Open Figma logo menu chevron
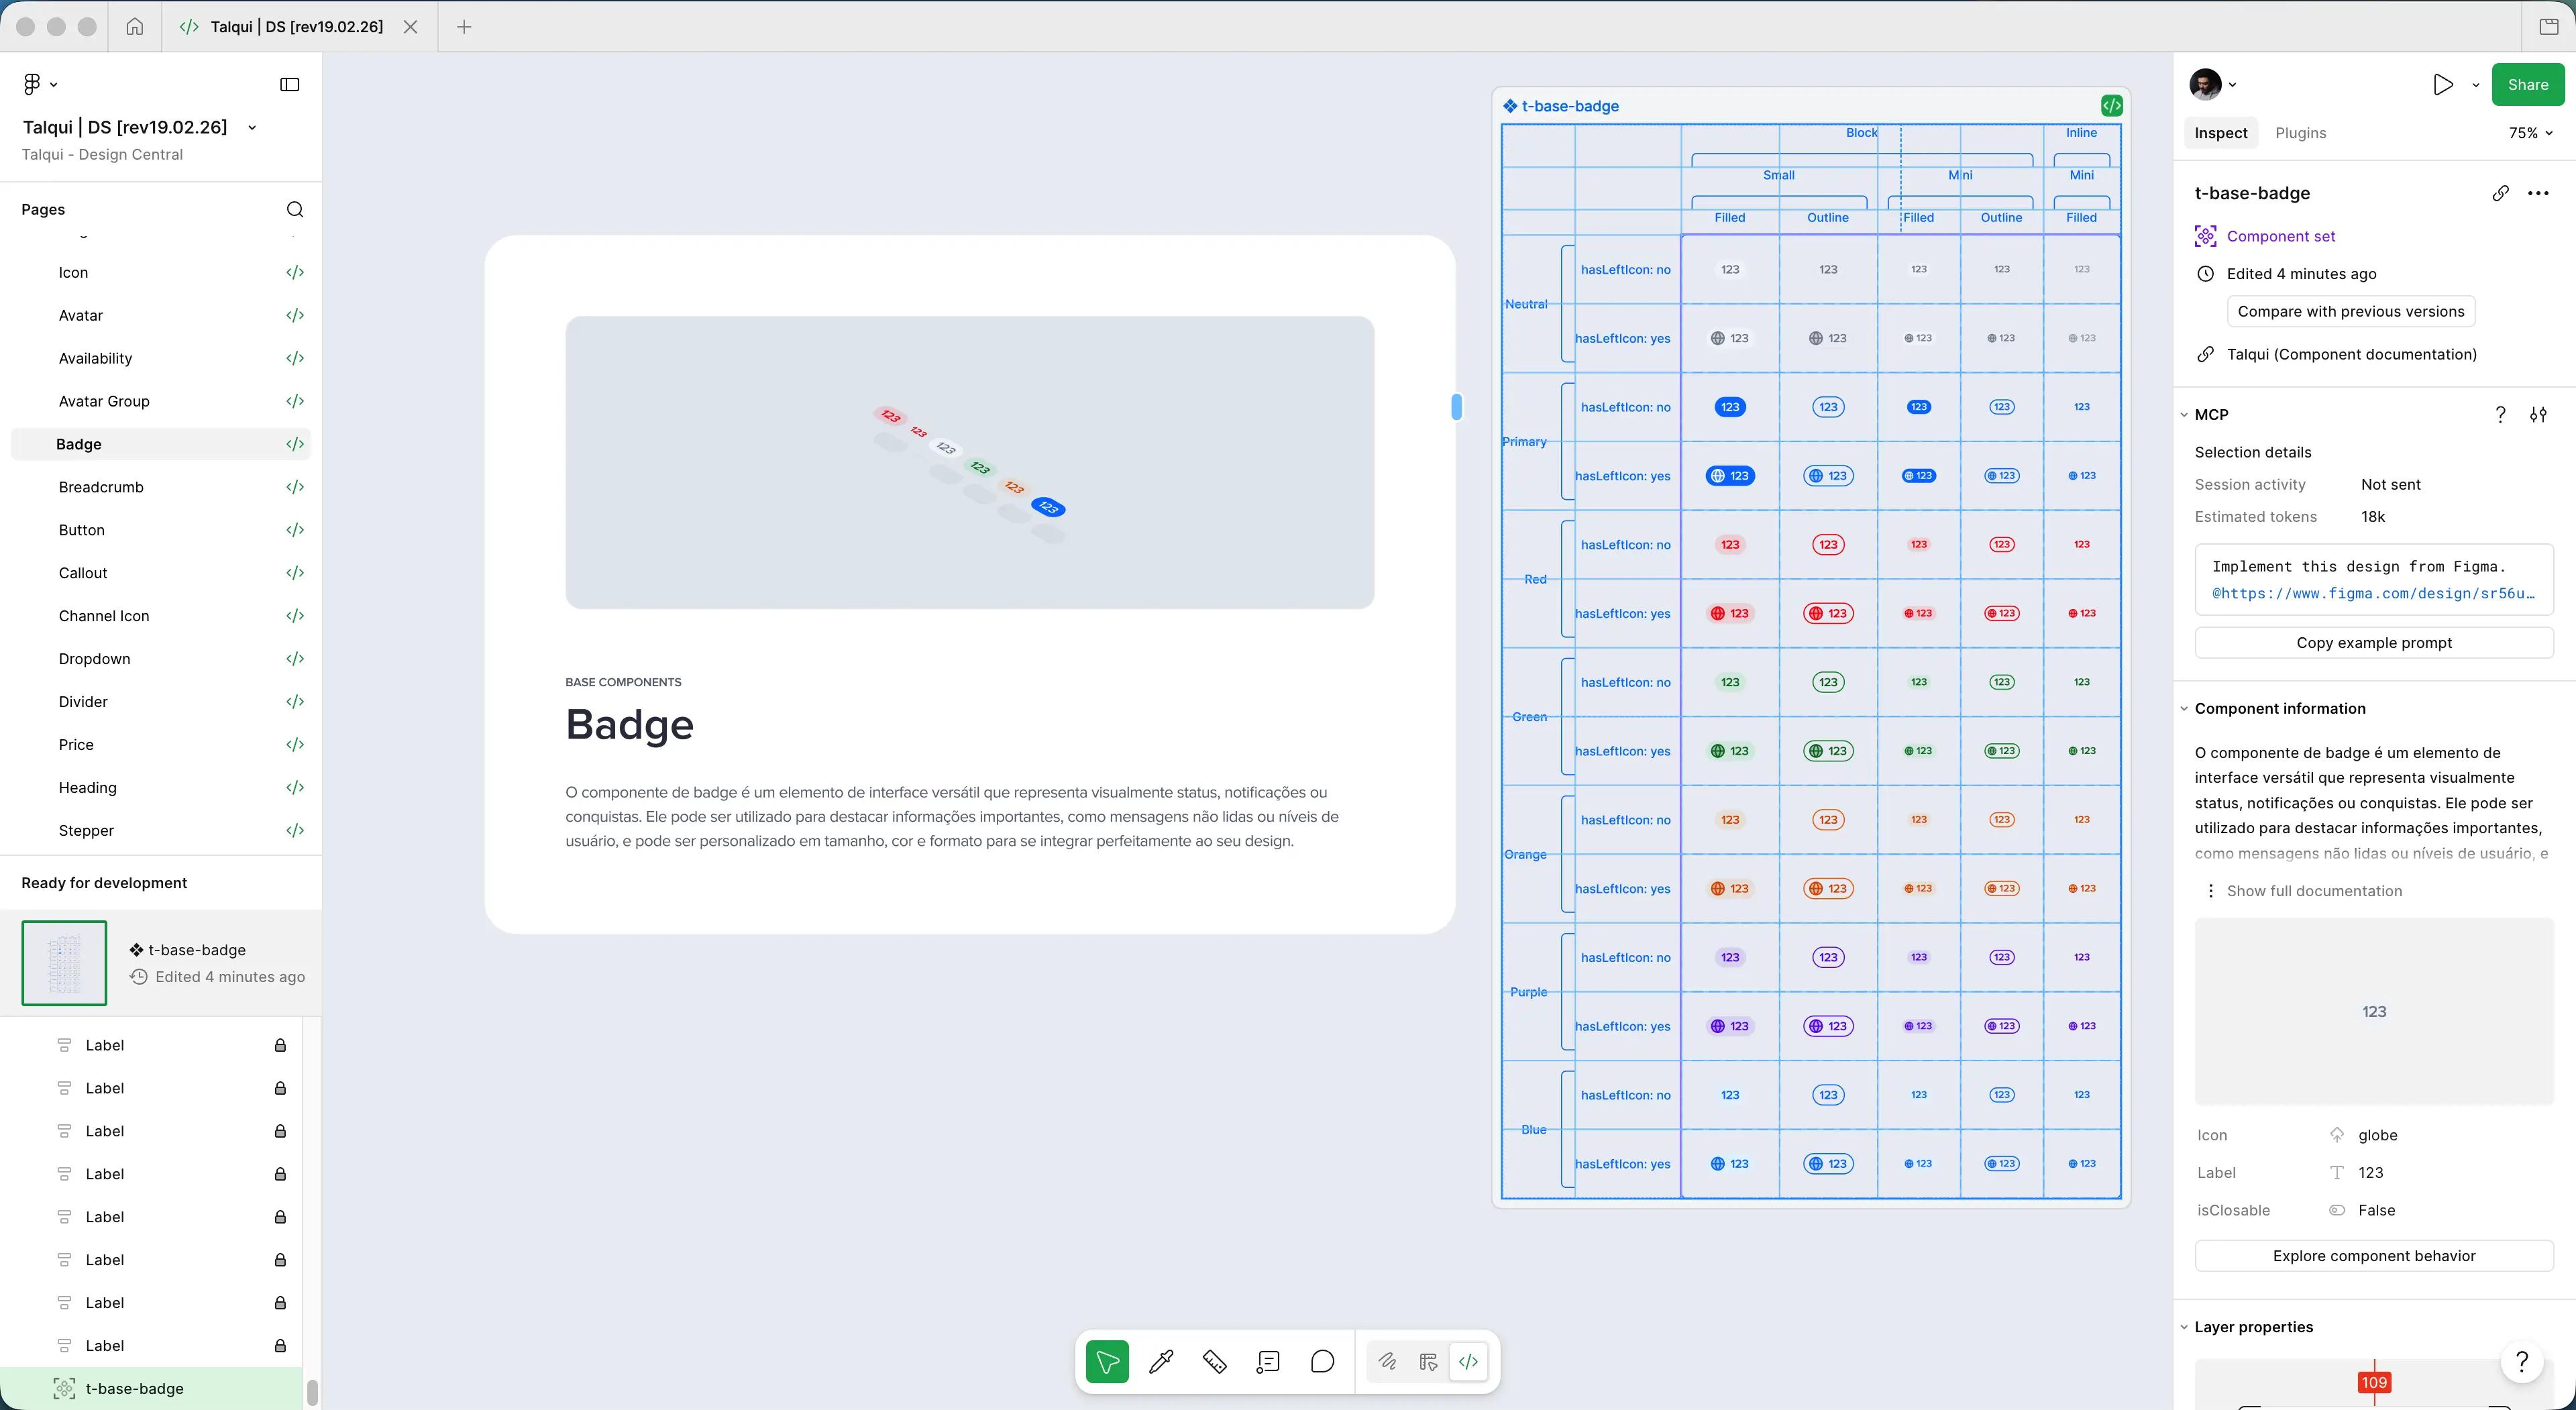The width and height of the screenshot is (2576, 1410). pos(54,85)
